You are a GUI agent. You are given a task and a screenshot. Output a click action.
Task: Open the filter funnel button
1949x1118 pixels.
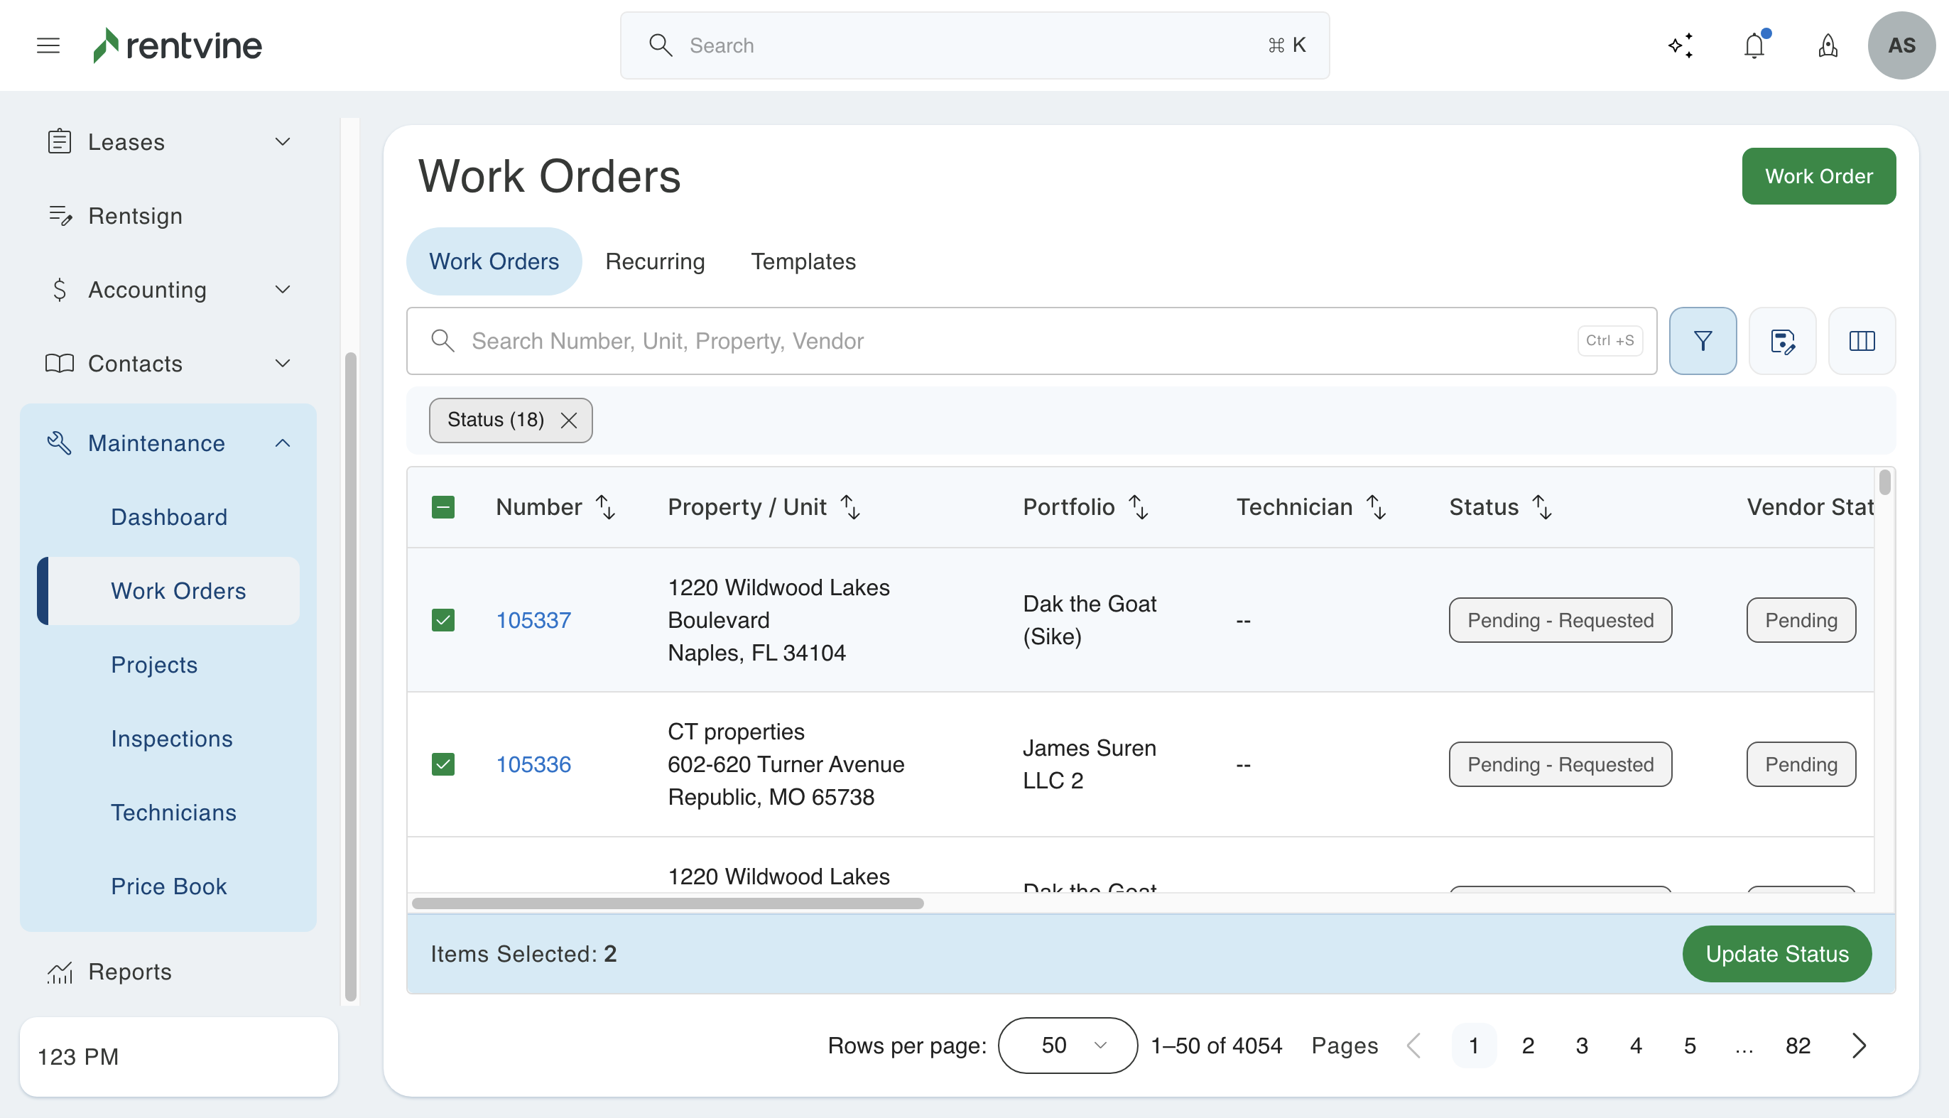[1702, 341]
